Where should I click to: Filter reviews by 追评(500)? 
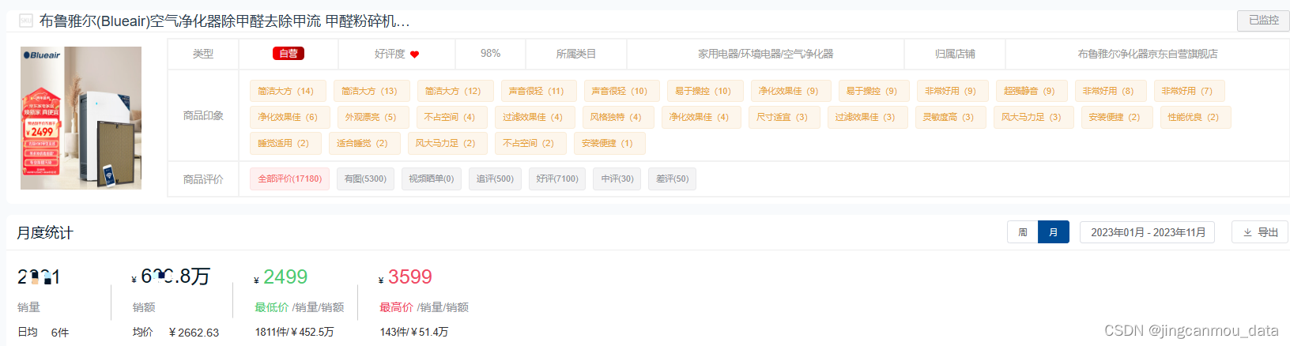pyautogui.click(x=495, y=179)
